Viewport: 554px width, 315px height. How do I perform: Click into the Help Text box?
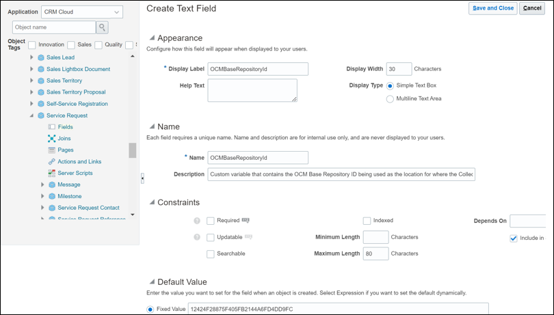tap(252, 90)
